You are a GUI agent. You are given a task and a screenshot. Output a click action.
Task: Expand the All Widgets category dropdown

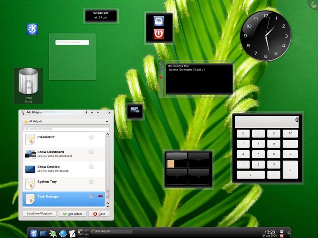pos(66,122)
